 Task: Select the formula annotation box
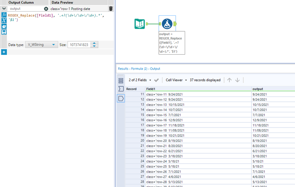coord(172,43)
